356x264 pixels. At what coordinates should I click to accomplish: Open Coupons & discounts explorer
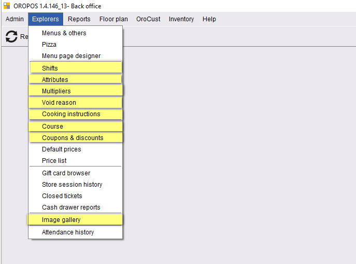point(75,137)
